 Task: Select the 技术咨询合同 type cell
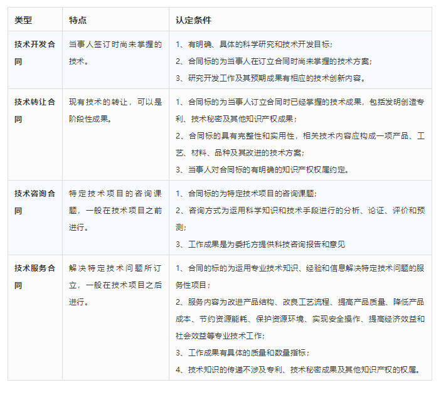pos(35,202)
